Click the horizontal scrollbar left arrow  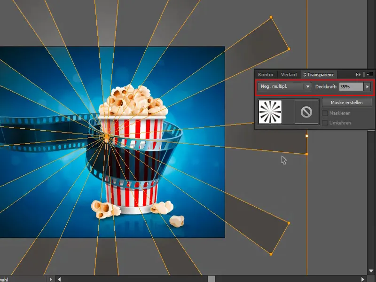click(59, 279)
